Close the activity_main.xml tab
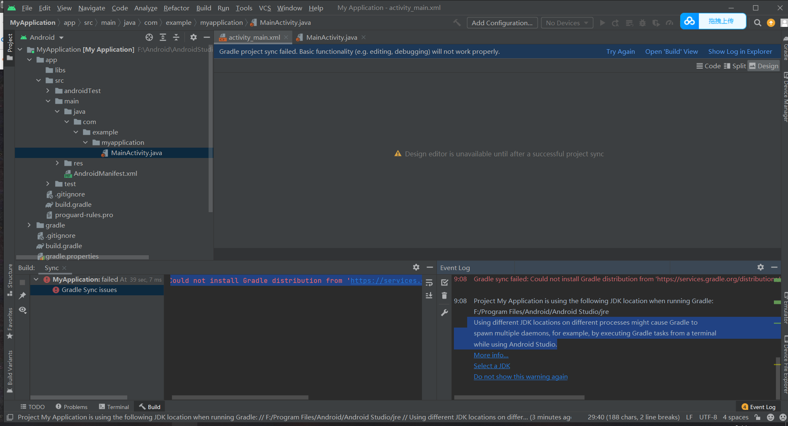 (x=286, y=37)
